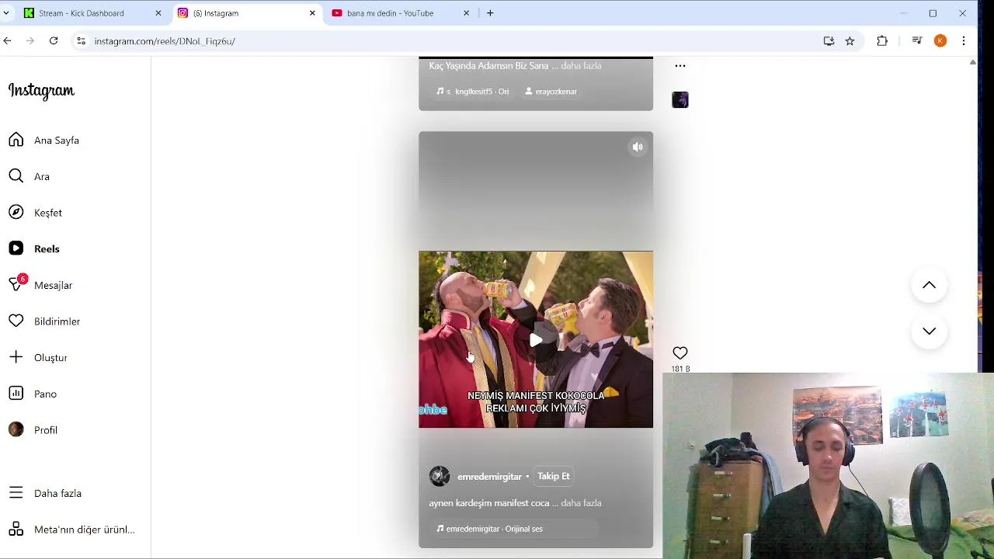Install app icon in address bar
994x559 pixels.
click(x=829, y=41)
